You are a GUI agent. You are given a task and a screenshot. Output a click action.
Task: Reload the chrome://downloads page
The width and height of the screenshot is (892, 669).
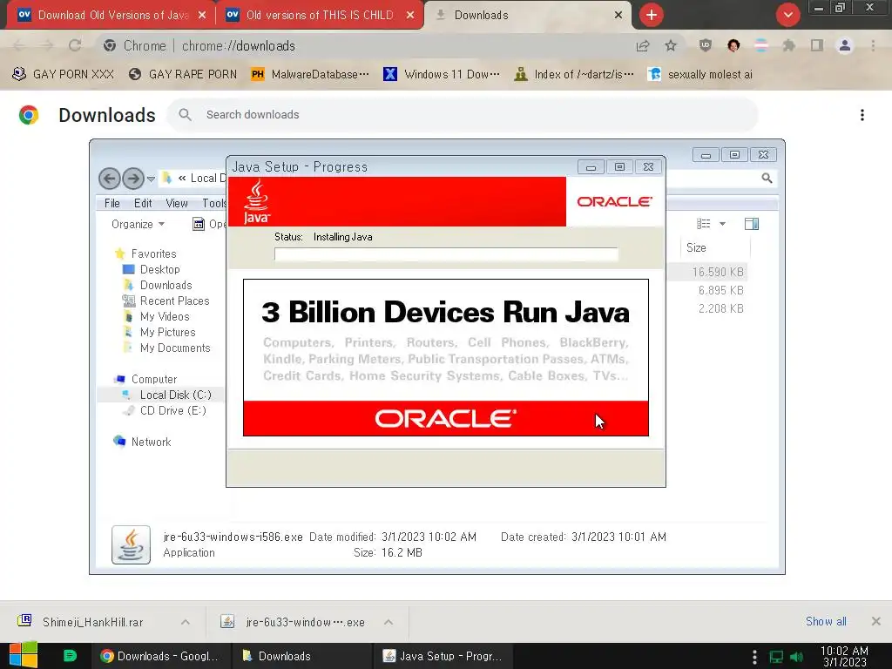(75, 45)
